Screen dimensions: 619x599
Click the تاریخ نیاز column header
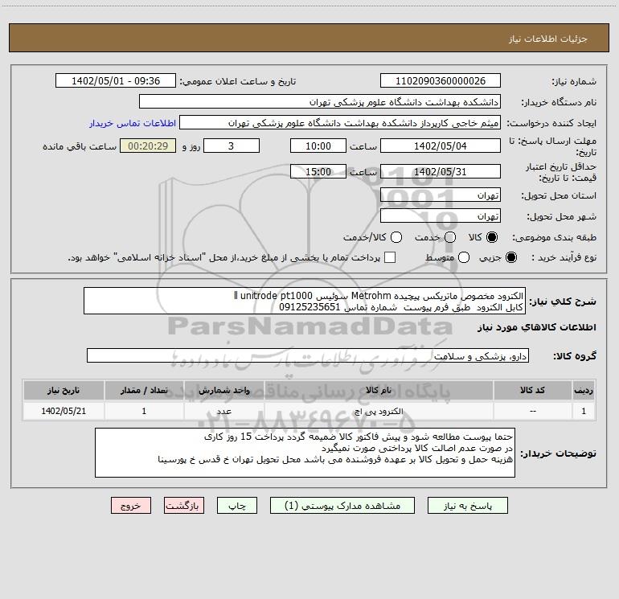point(64,390)
